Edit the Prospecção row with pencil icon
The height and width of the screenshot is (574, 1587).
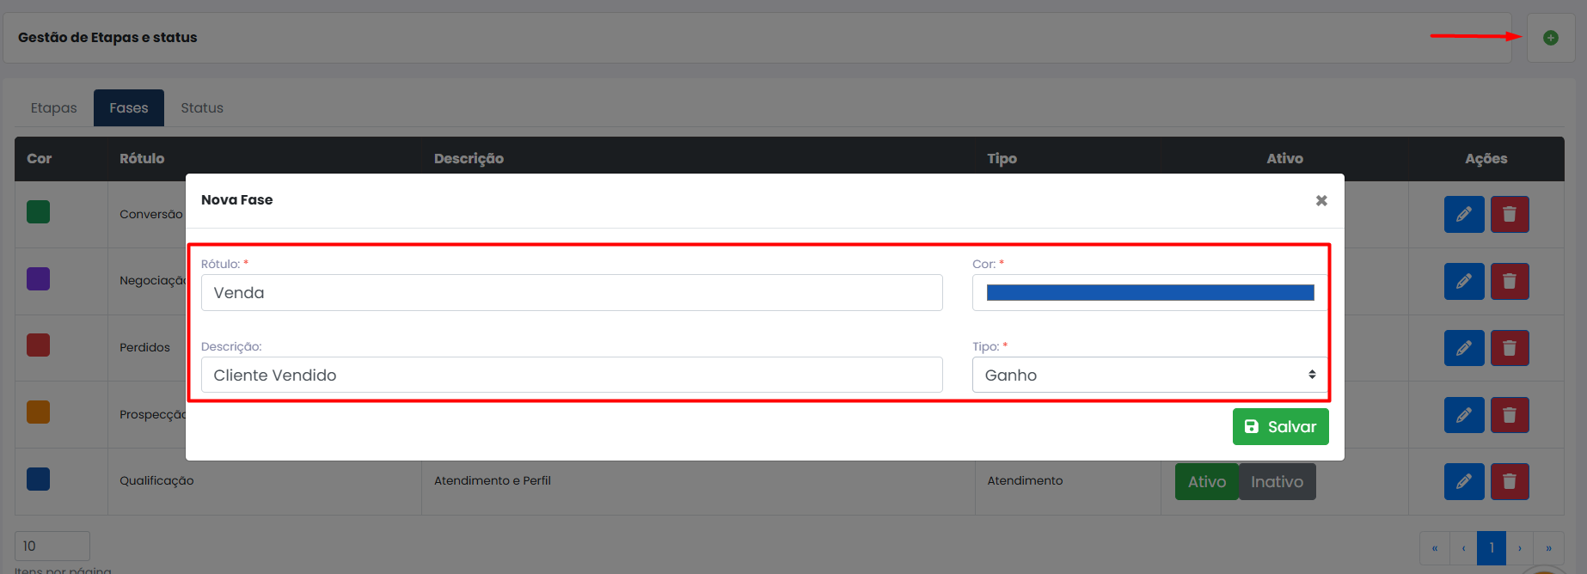click(x=1464, y=415)
